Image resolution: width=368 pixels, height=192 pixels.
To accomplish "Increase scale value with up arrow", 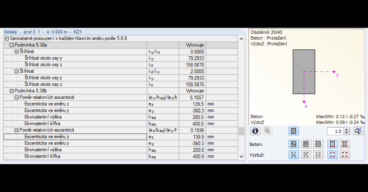I will point(347,129).
